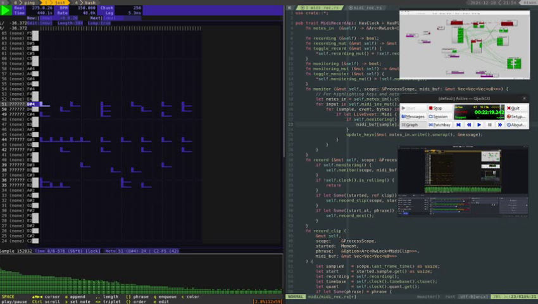Click the Chunk value 256

click(137, 8)
